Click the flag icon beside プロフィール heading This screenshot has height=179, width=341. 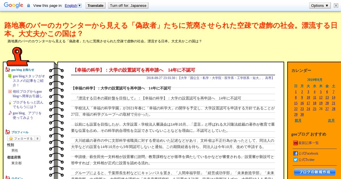pos(8,132)
